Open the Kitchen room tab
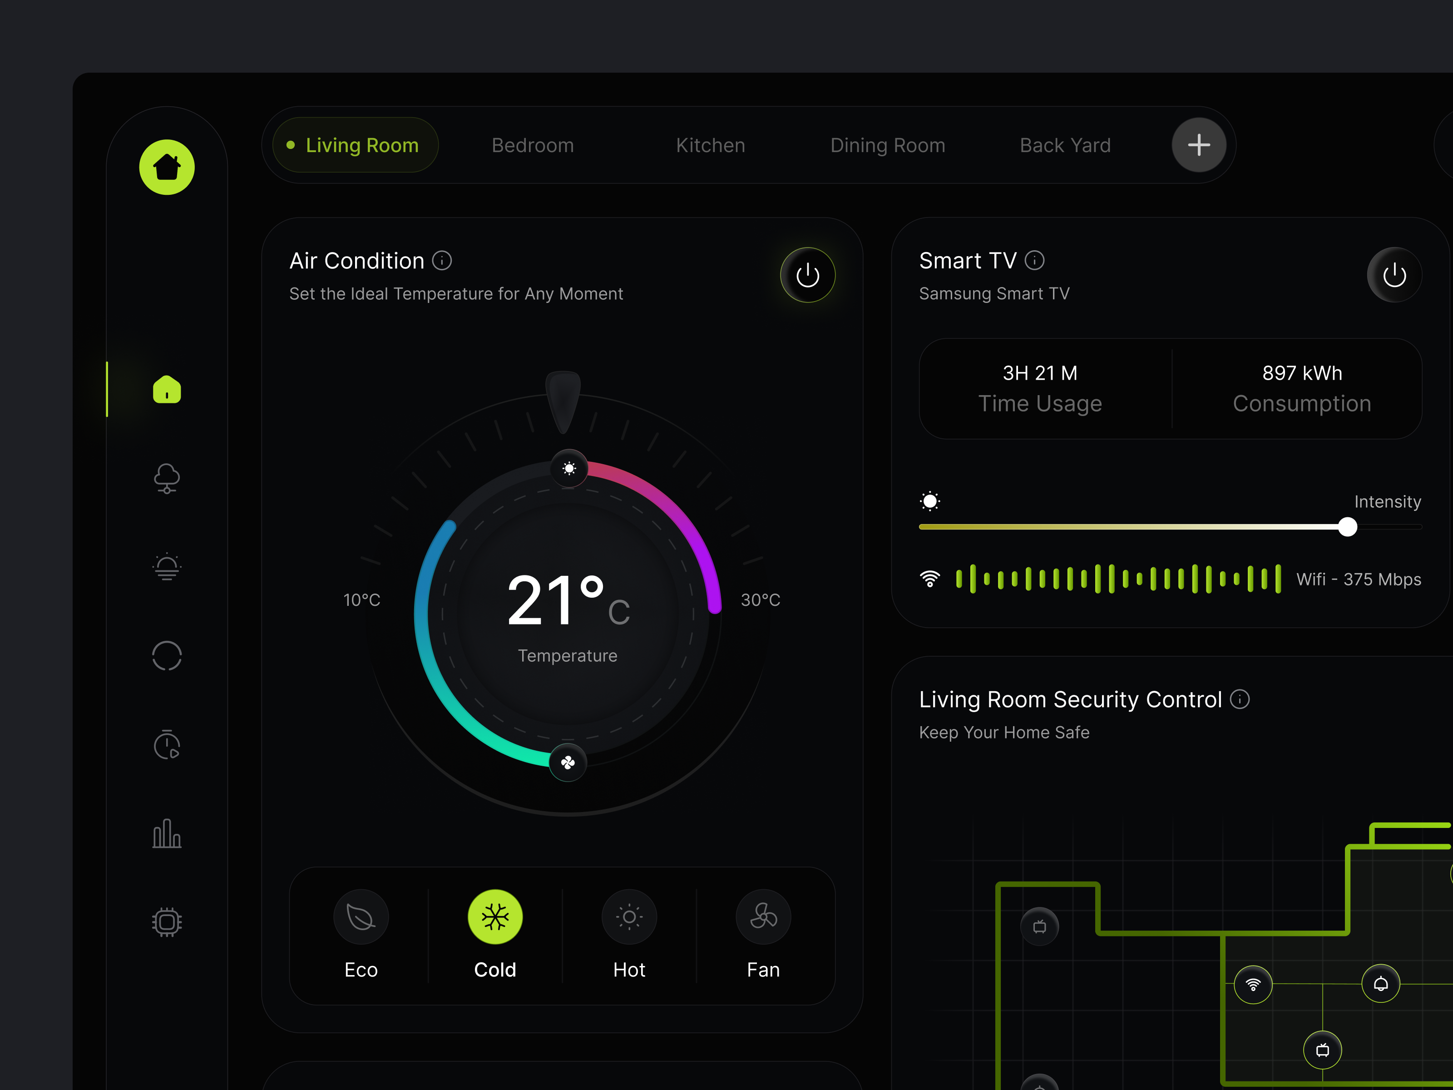Image resolution: width=1453 pixels, height=1090 pixels. [710, 144]
